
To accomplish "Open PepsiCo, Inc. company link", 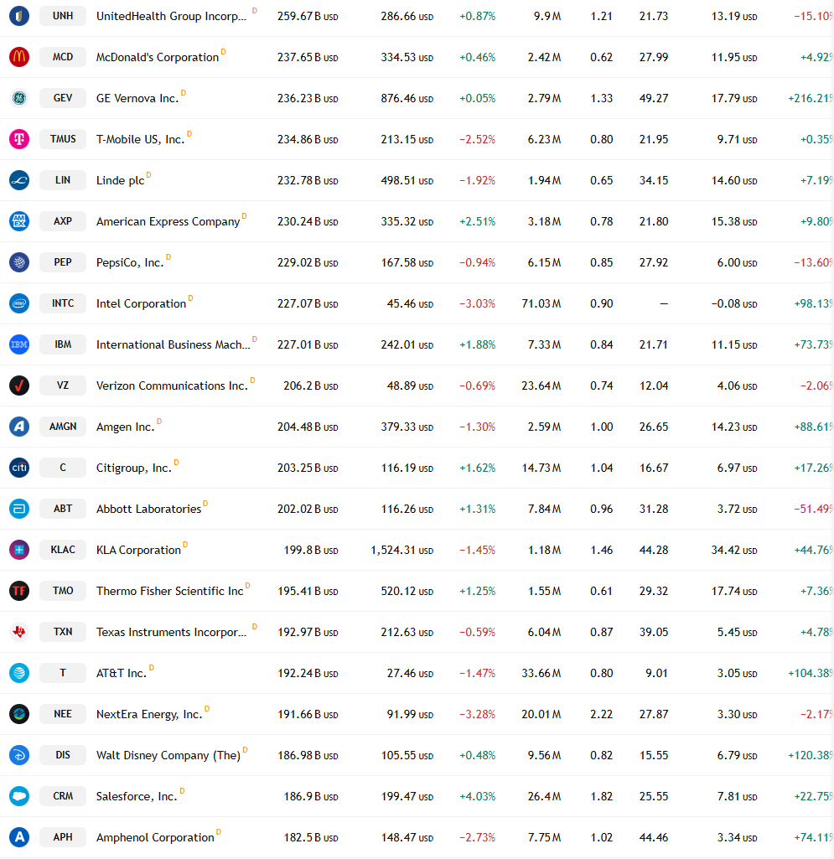I will (130, 263).
